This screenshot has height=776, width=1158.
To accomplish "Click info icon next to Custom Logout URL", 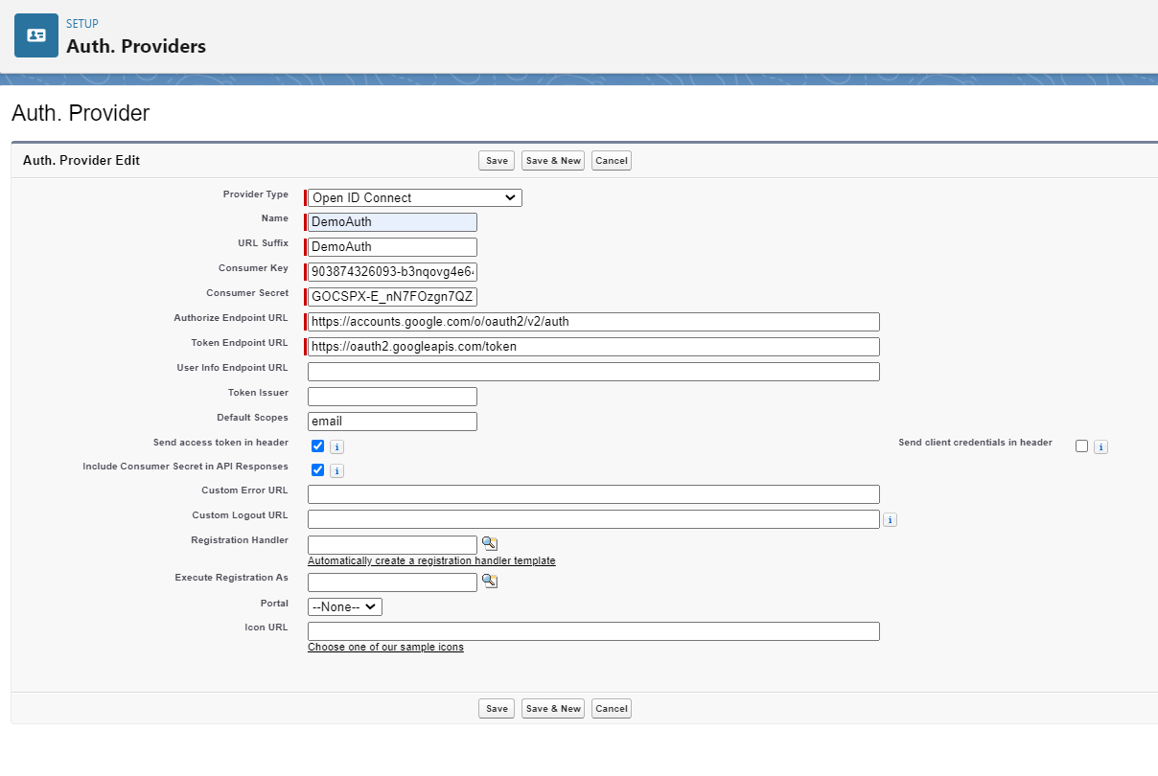I will click(x=890, y=520).
